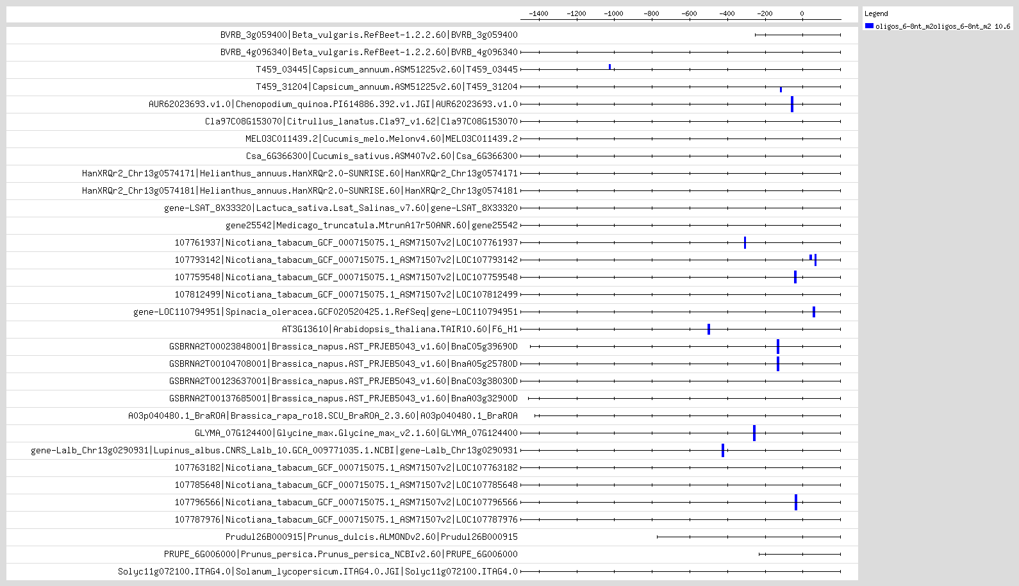Select the 107787976 Nicotiana_tabacum label
This screenshot has width=1019, height=586.
click(x=346, y=519)
